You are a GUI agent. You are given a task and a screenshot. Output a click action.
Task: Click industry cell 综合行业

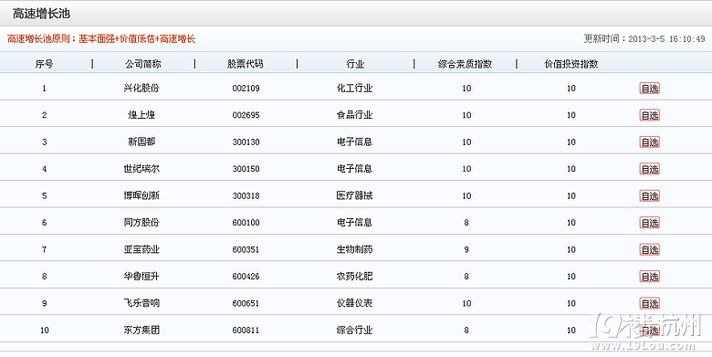(355, 331)
